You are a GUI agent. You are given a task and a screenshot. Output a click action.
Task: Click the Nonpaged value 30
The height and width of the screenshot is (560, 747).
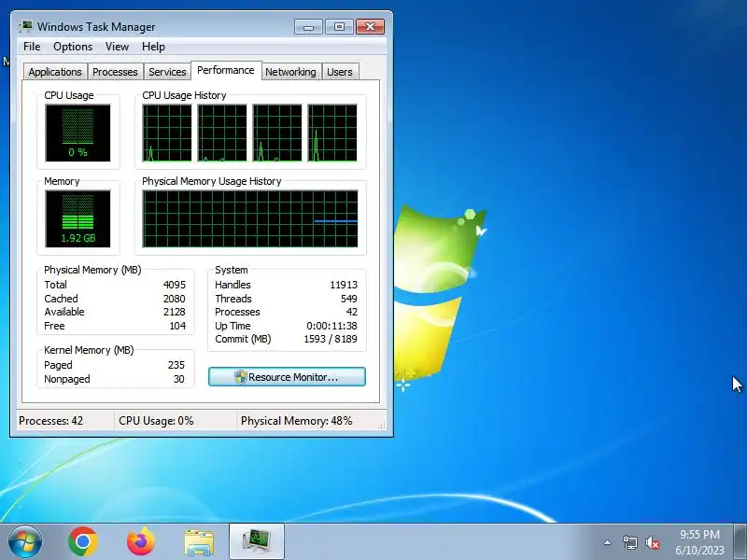coord(178,379)
